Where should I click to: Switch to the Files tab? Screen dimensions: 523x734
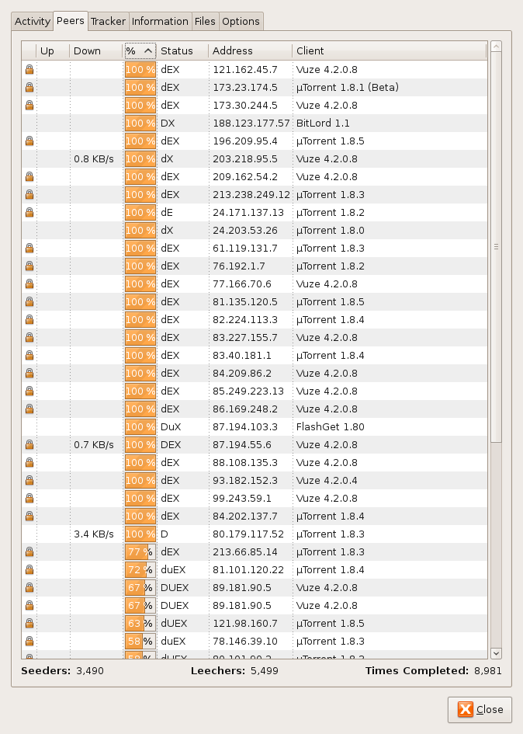pos(205,22)
